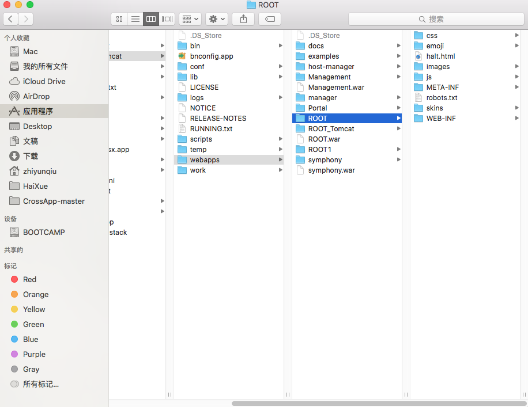The height and width of the screenshot is (407, 528).
Task: Click the Edit Tags toolbar button
Action: click(x=270, y=19)
